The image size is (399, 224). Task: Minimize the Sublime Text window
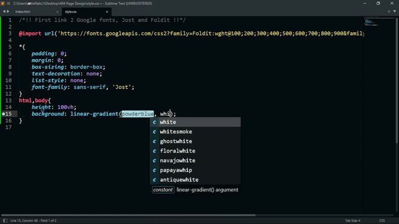pyautogui.click(x=365, y=3)
